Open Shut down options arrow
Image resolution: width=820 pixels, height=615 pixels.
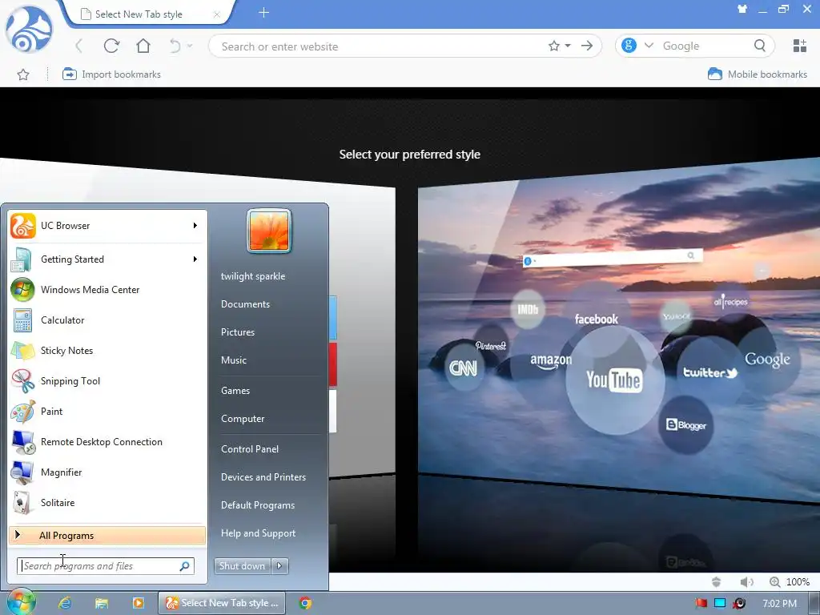tap(279, 566)
